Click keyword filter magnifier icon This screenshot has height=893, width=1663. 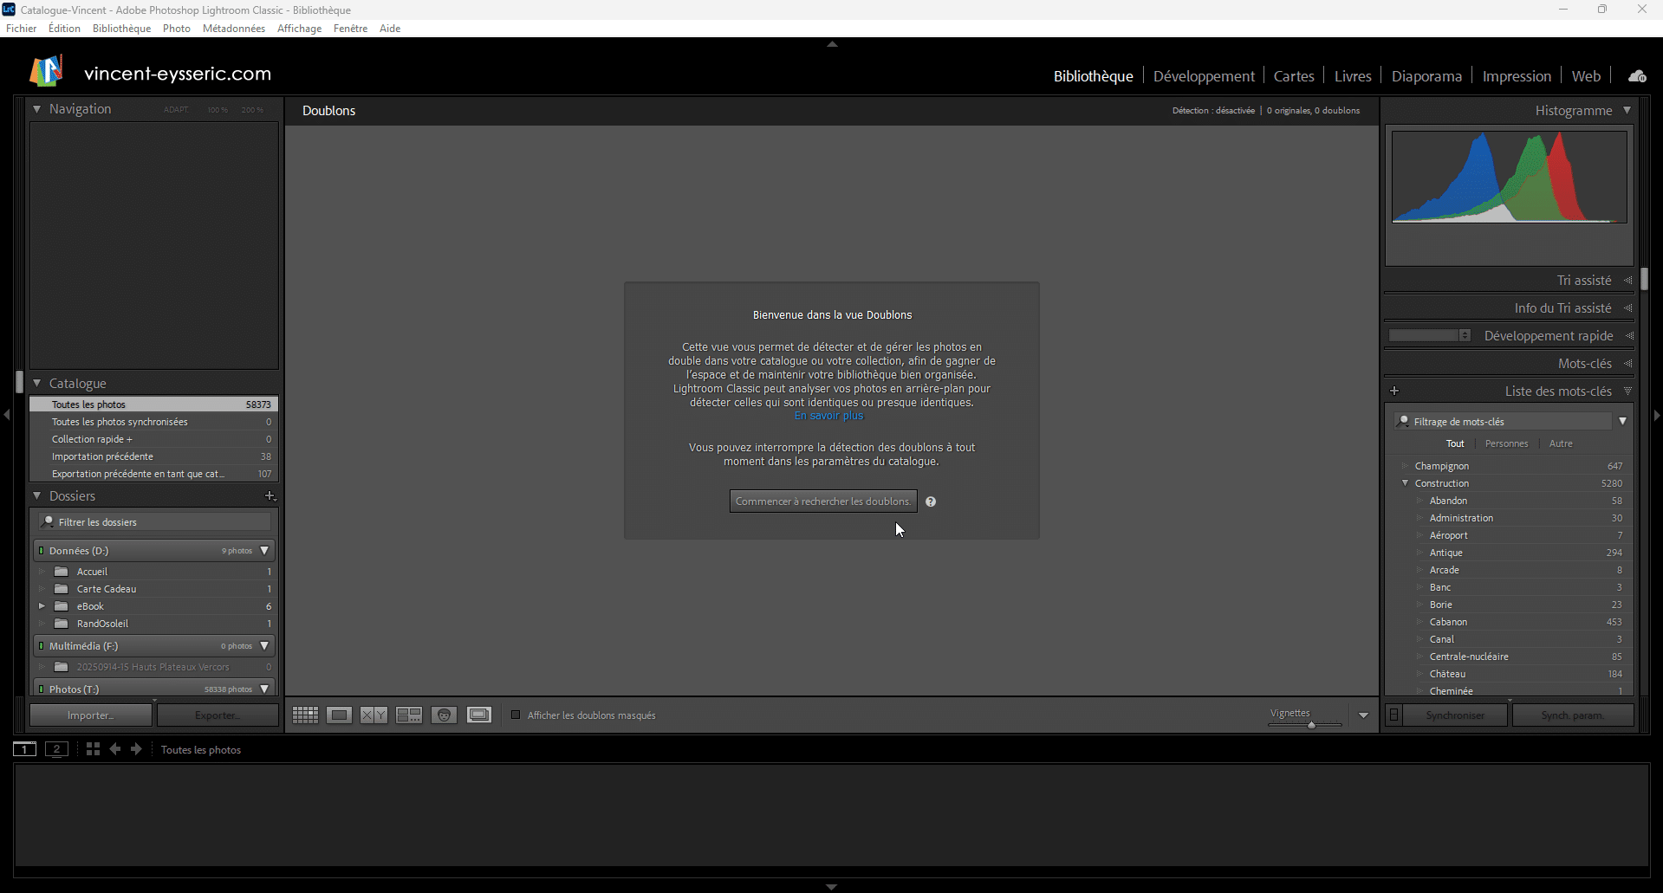pos(1404,421)
